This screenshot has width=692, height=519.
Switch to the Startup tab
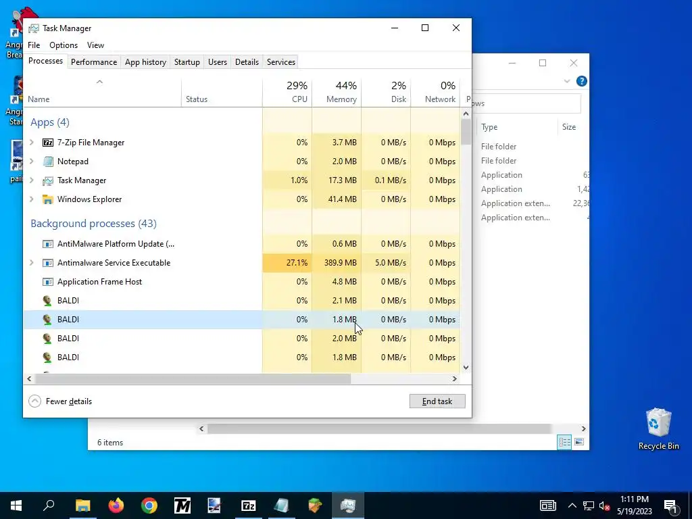point(187,62)
